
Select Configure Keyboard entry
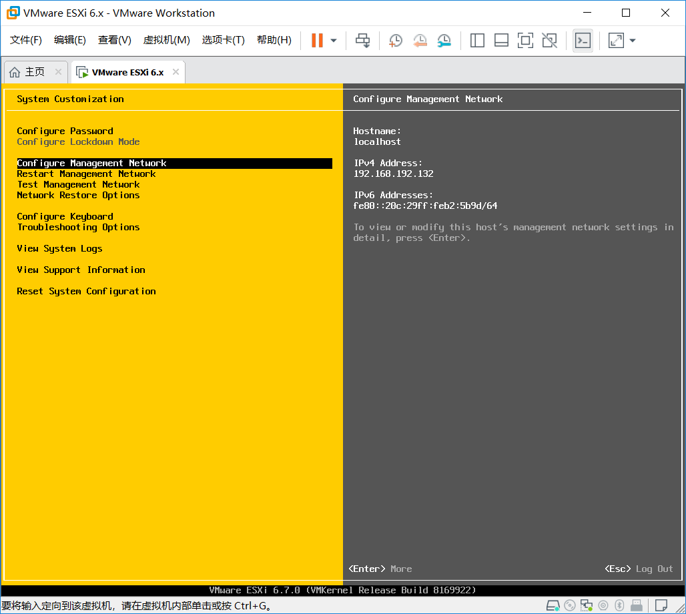point(65,217)
